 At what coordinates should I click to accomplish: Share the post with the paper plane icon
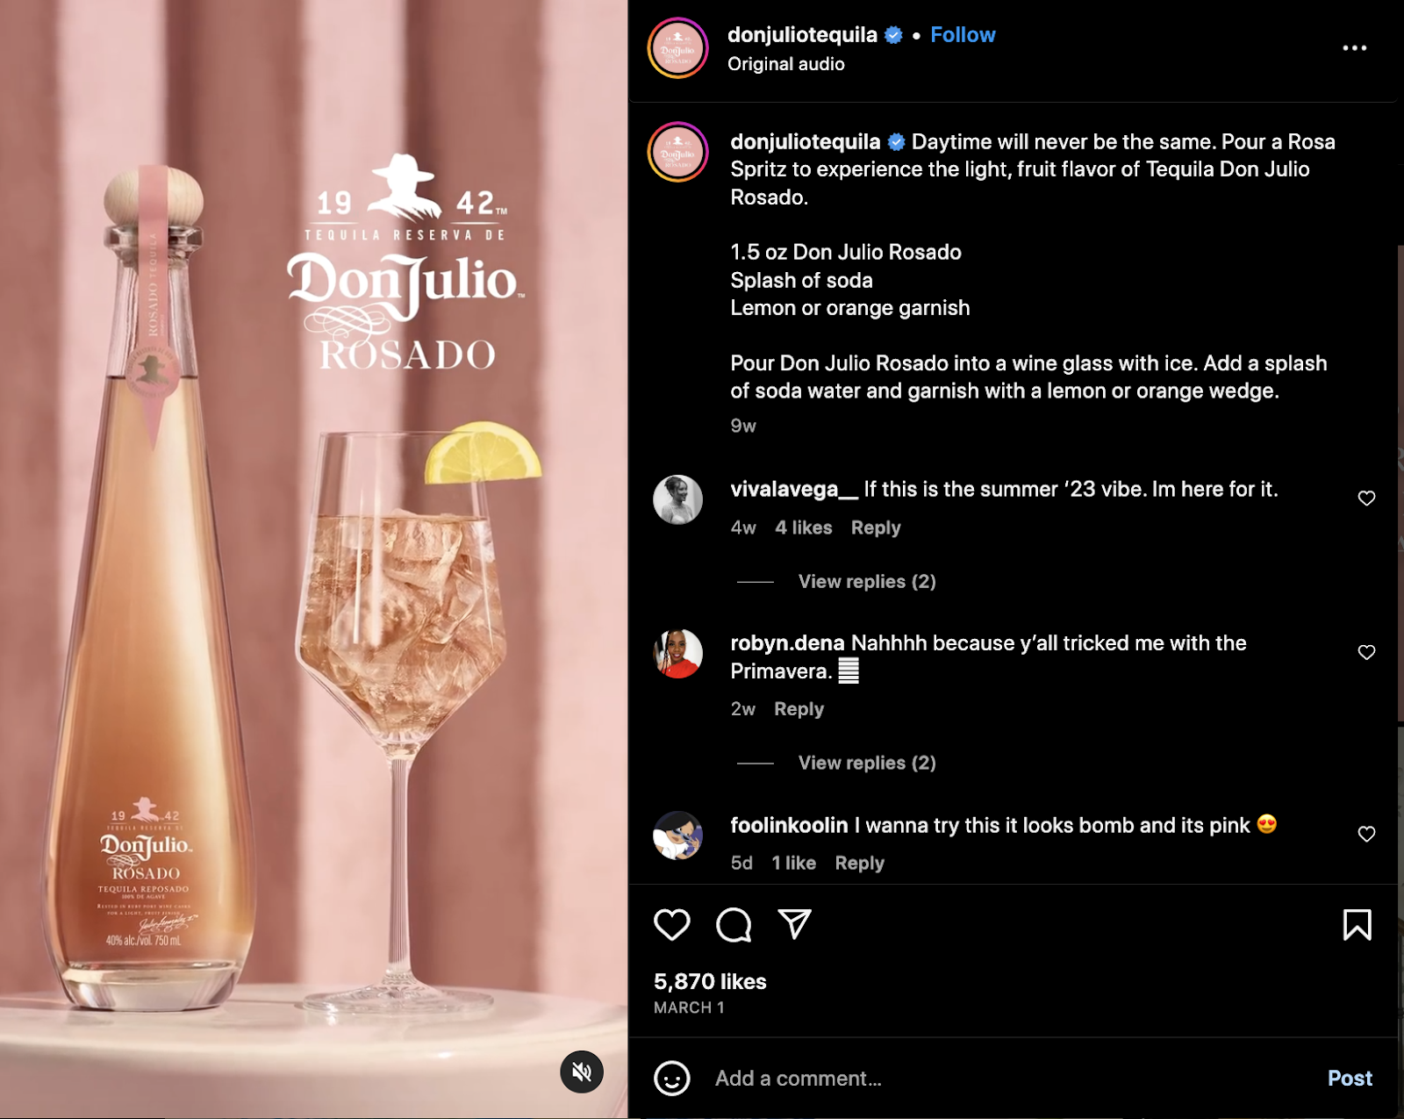point(794,923)
